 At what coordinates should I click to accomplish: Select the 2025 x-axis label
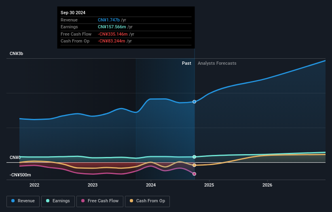tap(209, 185)
